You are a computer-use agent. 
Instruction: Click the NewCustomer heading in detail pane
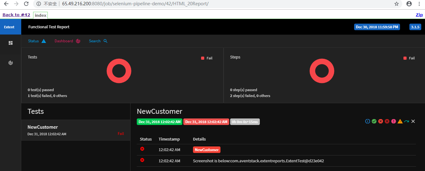pos(160,111)
